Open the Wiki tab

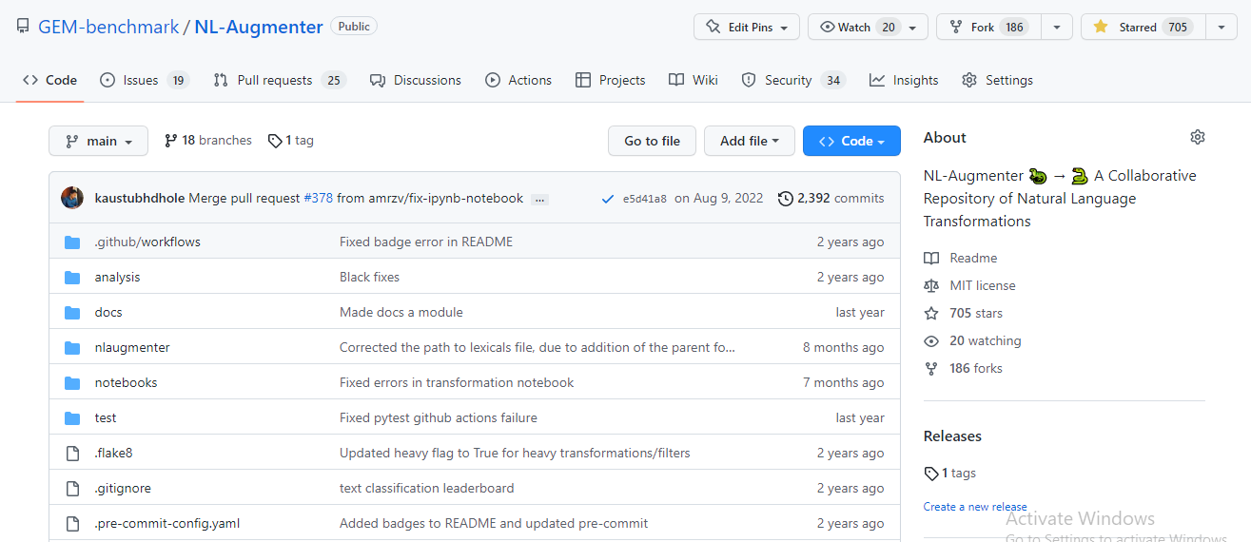click(694, 80)
